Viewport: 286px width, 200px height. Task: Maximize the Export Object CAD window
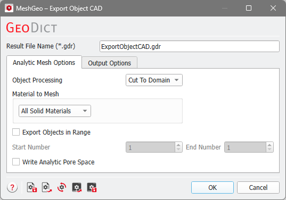point(249,8)
